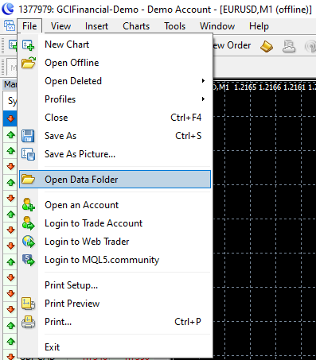Open the View menu

pyautogui.click(x=60, y=26)
